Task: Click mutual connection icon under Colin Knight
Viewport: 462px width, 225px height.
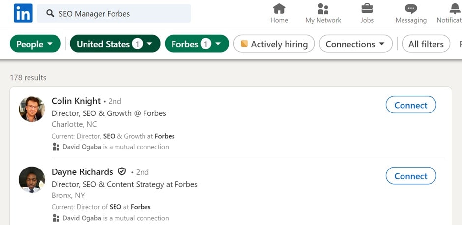Action: click(x=56, y=147)
